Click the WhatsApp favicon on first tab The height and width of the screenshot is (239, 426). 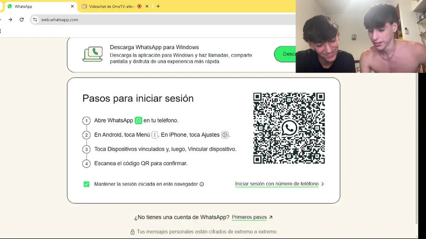tap(10, 6)
